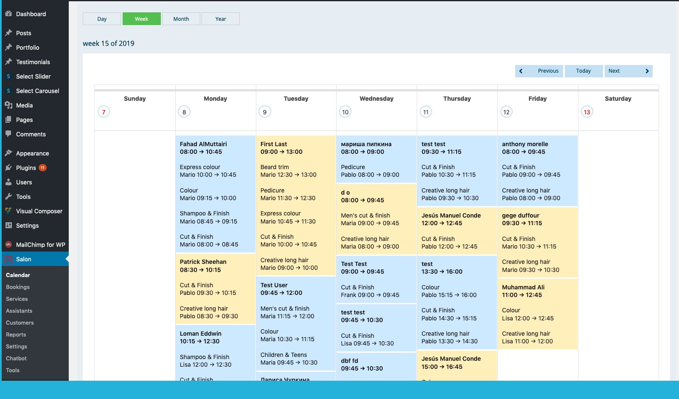Viewport: 679px width, 399px height.
Task: Click the Visual Composer icon
Action: click(8, 211)
